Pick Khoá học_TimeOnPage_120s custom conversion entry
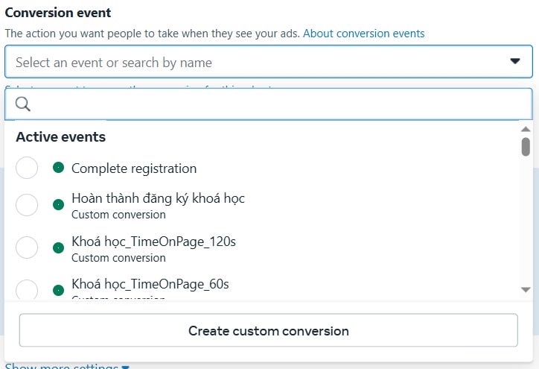The height and width of the screenshot is (369, 539). [153, 242]
